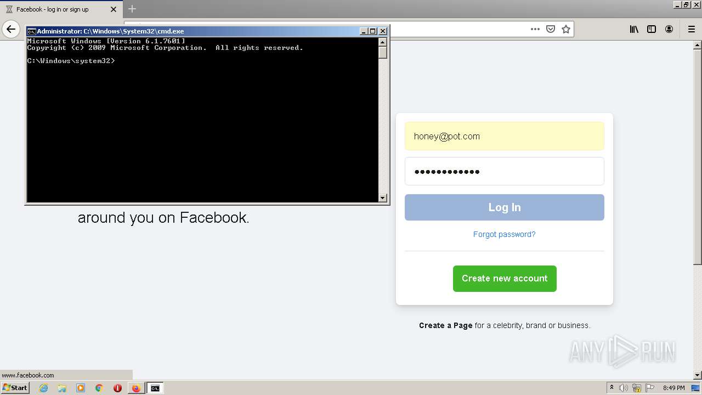Launch Internet Explorer from taskbar
The image size is (702, 395).
coord(43,388)
